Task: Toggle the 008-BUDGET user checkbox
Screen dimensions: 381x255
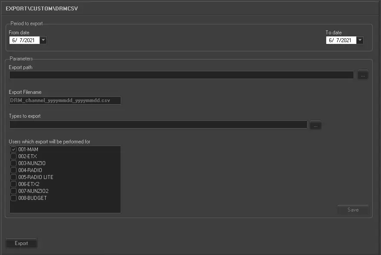Action: [x=13, y=198]
